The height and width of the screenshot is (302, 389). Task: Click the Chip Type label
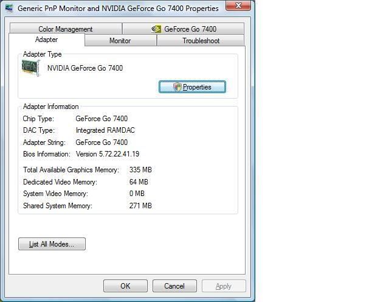pyautogui.click(x=38, y=119)
